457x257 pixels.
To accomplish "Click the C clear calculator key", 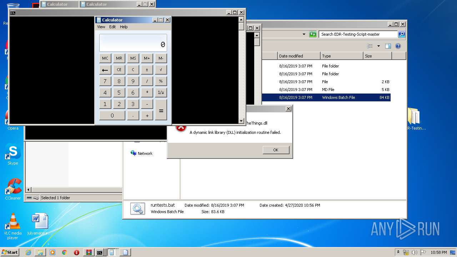I will coord(133,70).
